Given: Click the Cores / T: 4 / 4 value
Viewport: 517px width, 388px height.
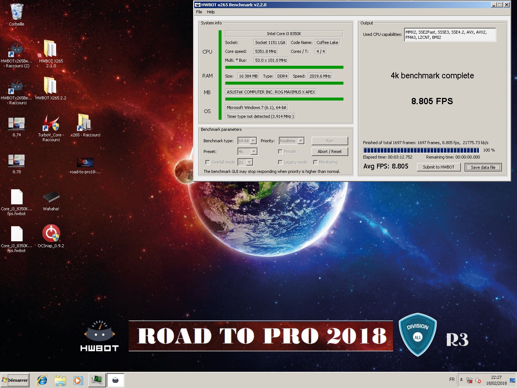Looking at the screenshot, I should tap(321, 51).
